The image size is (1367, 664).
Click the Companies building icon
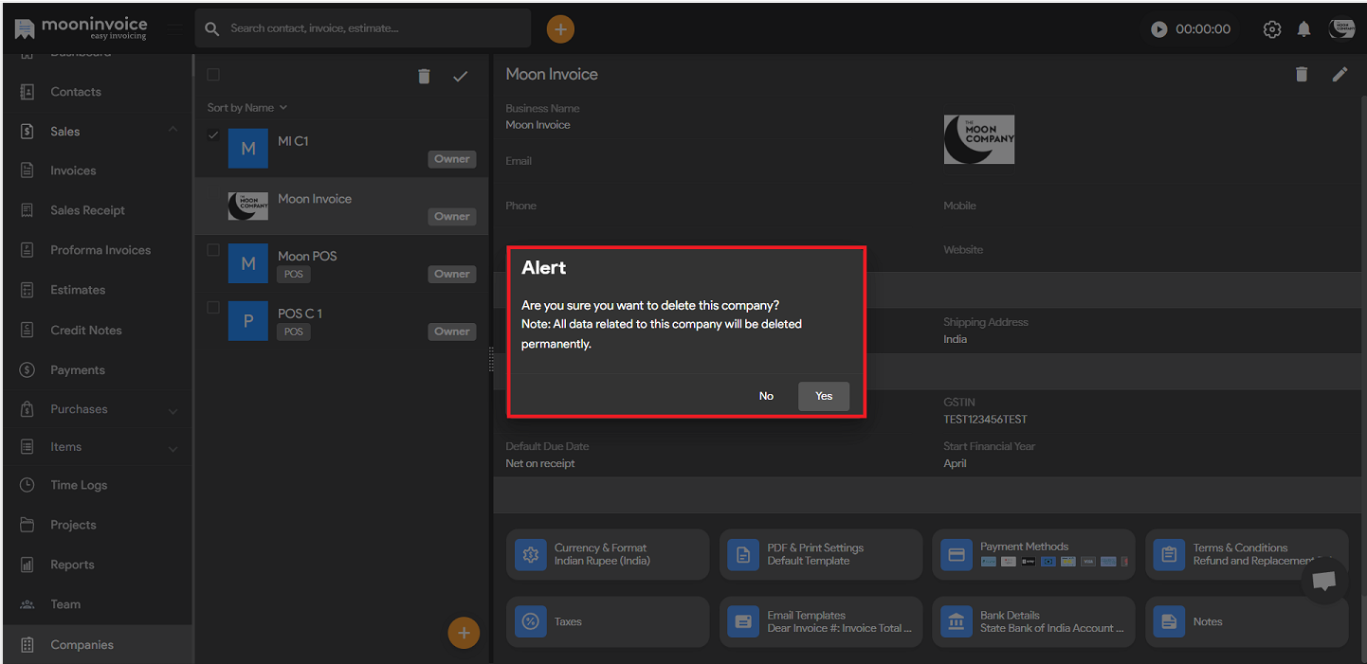[27, 644]
